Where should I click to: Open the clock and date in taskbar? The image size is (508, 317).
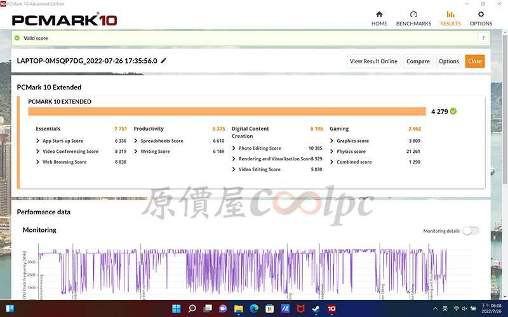(491, 309)
